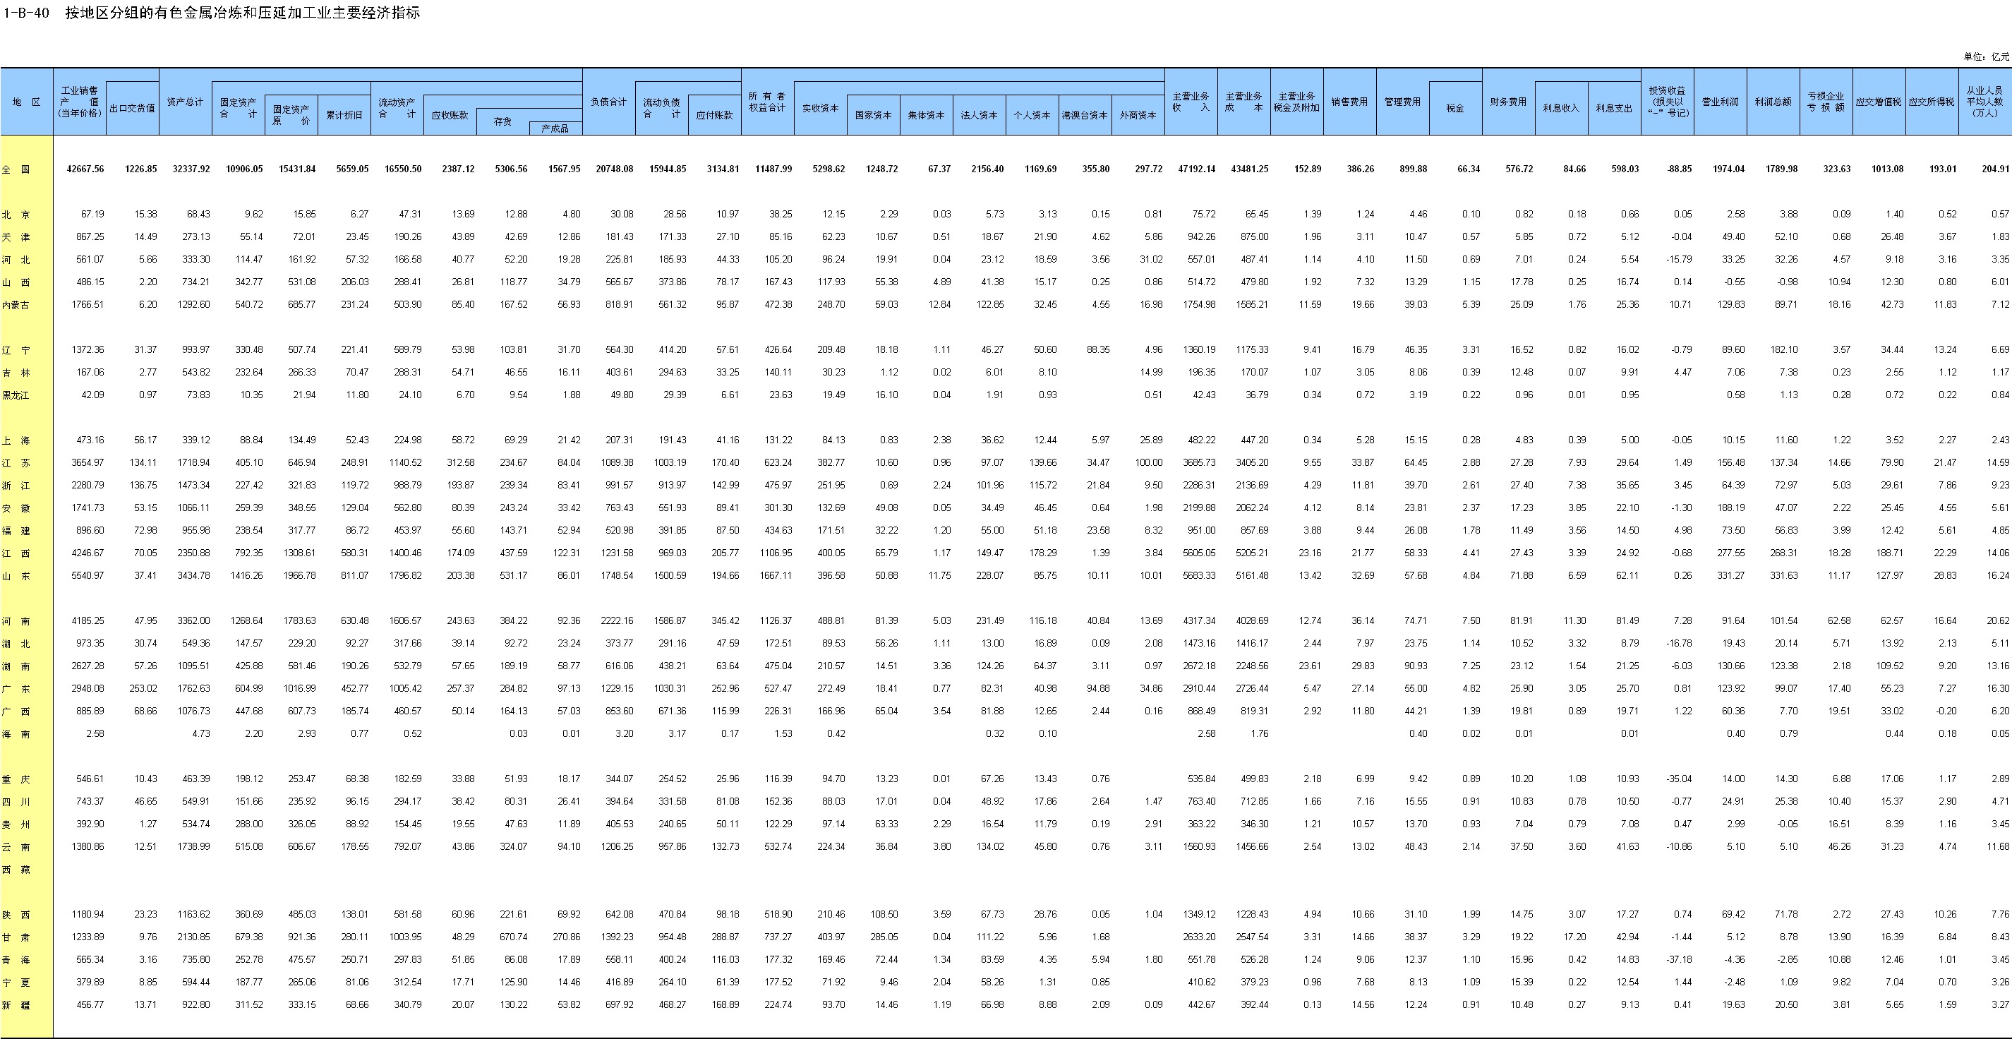
Task: Select the '应交所得税' column header
Action: 1932,102
